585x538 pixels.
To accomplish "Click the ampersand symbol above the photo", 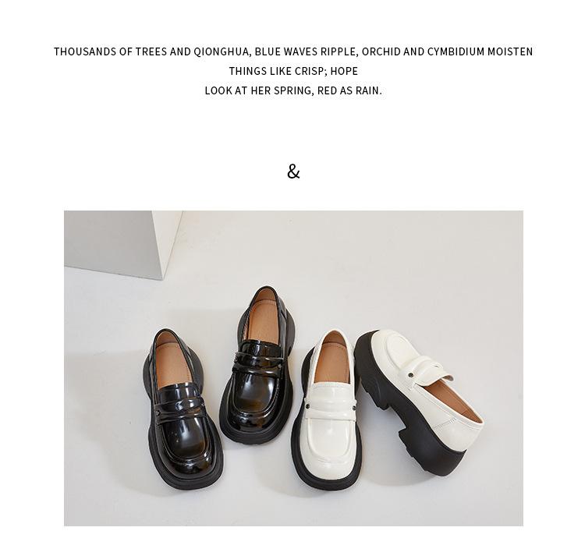I will click(293, 172).
